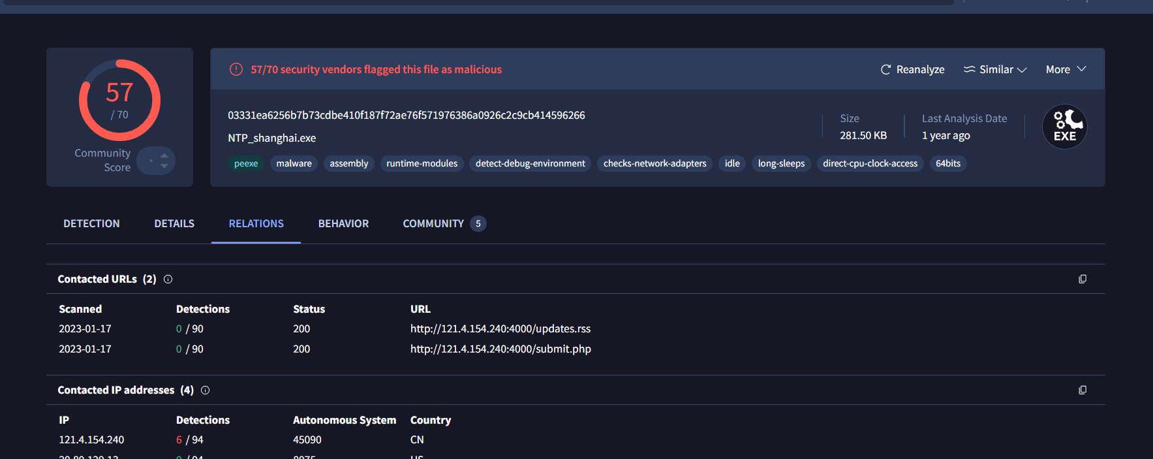Click the Reanalyze refresh button

(x=912, y=69)
